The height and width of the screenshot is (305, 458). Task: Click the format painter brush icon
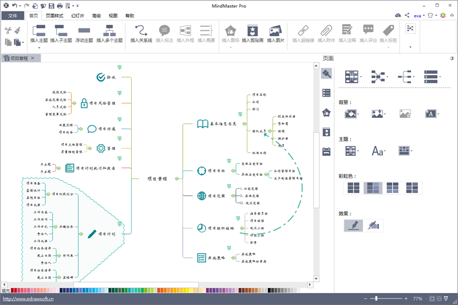pyautogui.click(x=18, y=30)
